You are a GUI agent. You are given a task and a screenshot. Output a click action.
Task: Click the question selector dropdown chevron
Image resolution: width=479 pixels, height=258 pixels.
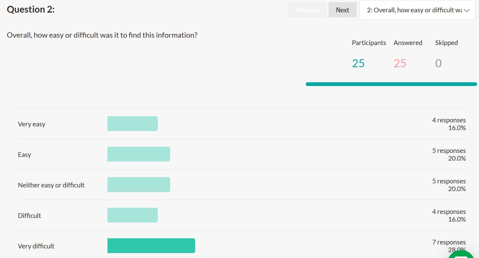point(467,10)
